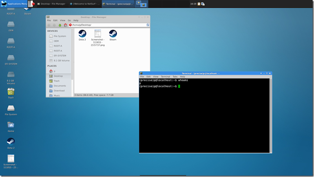Select the Steam launcher in File Manager window
This screenshot has width=314, height=177.
(113, 35)
